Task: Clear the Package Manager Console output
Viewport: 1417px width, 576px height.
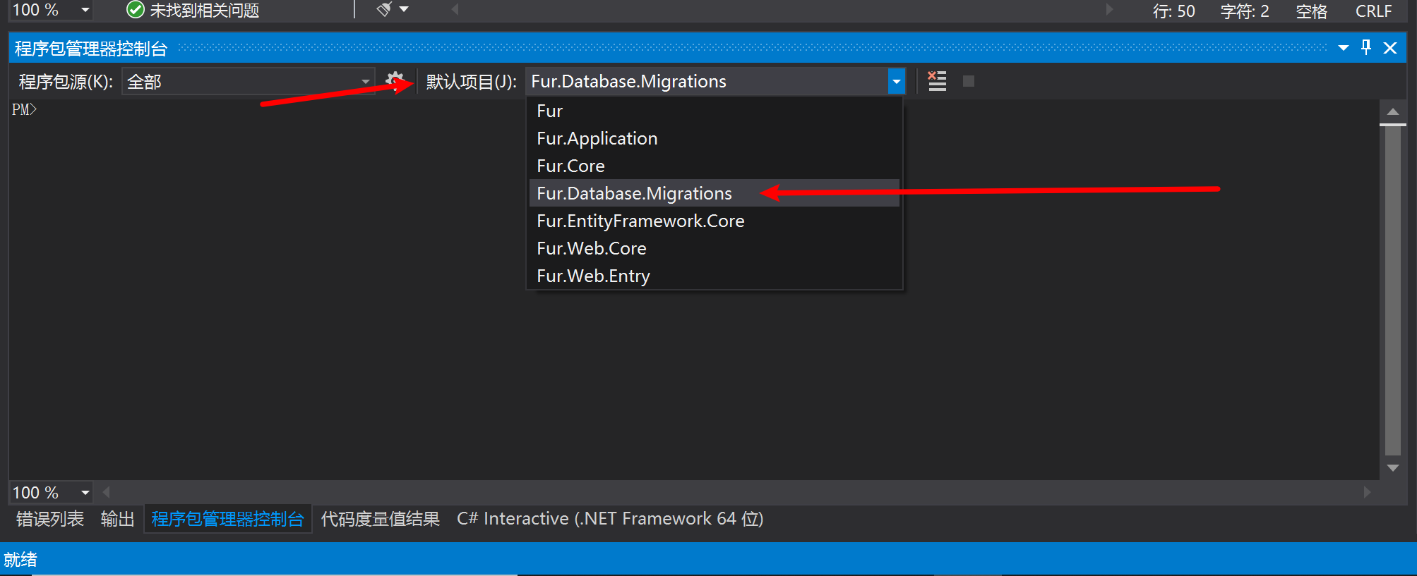Action: [x=937, y=81]
